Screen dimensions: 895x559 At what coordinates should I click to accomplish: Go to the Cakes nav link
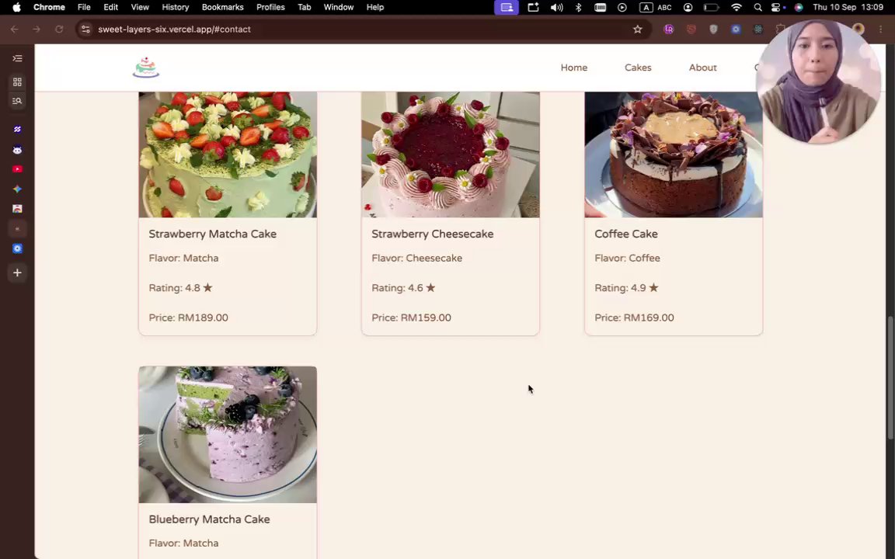pos(638,68)
